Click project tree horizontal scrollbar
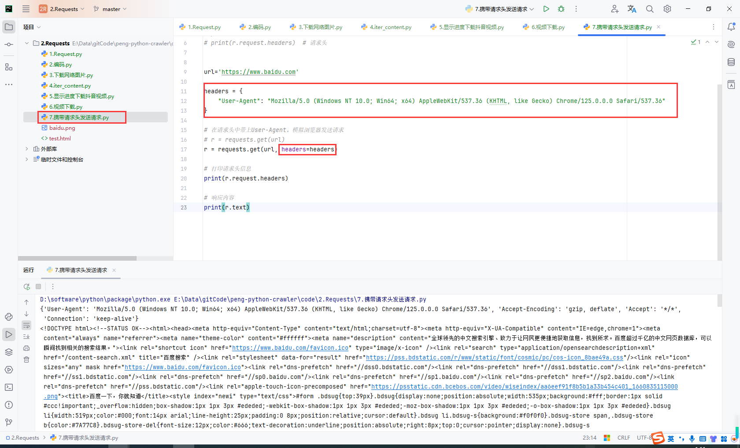This screenshot has width=740, height=448. point(77,258)
